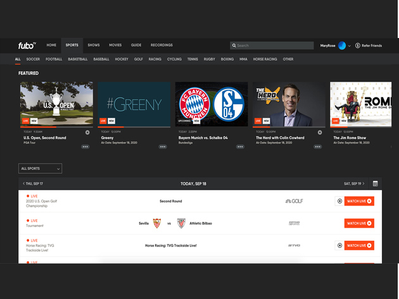The width and height of the screenshot is (399, 299).
Task: Click the channel logo in Sevilla row
Action: click(x=294, y=223)
